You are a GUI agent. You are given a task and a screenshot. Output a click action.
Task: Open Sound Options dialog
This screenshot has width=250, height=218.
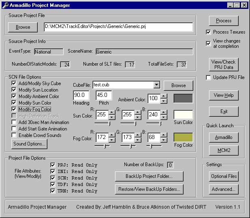[x=30, y=144]
